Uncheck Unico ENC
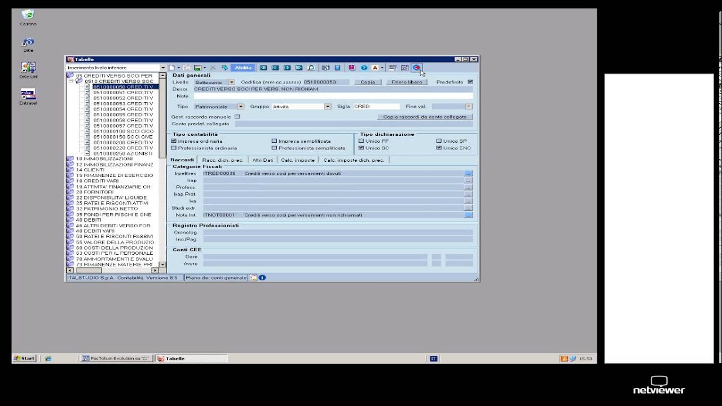 [x=439, y=148]
